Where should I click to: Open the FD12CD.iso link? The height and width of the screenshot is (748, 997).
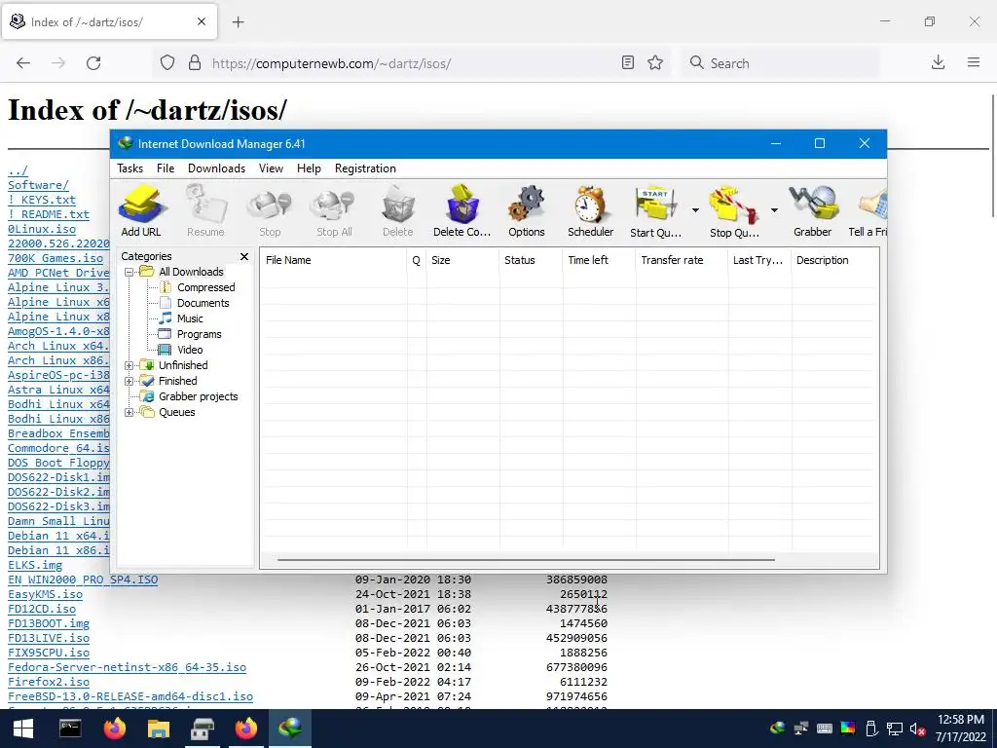tap(41, 609)
